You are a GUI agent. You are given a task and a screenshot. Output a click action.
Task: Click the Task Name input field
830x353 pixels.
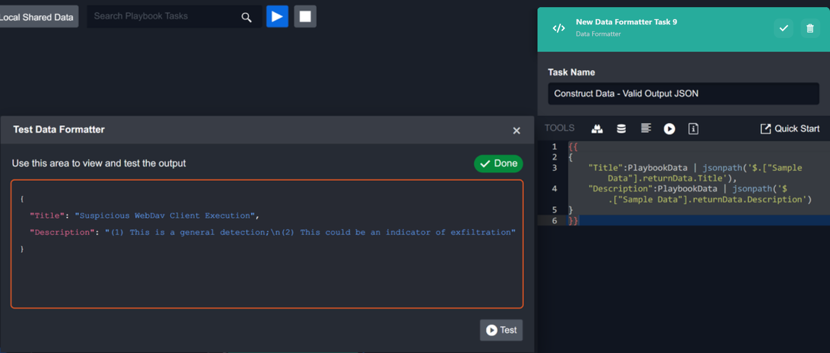tap(683, 93)
